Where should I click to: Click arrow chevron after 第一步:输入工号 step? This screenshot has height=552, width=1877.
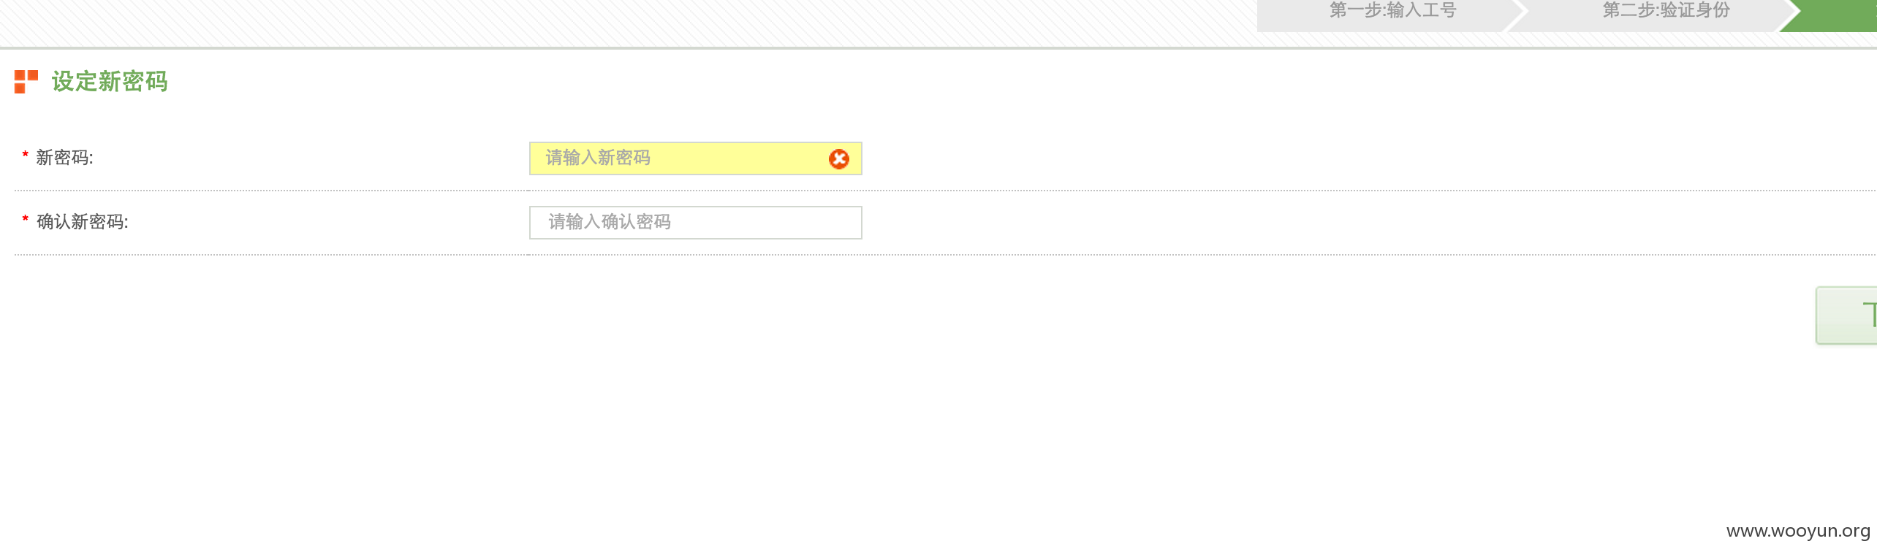(x=1516, y=15)
